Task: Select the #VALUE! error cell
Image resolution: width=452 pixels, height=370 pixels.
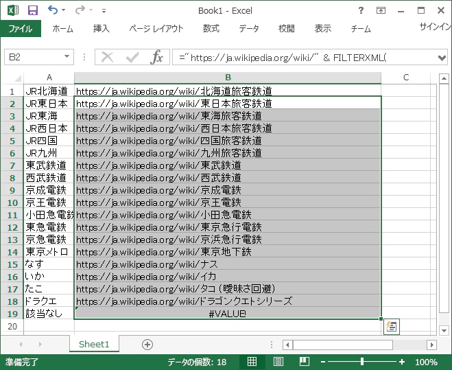Action: click(x=228, y=314)
